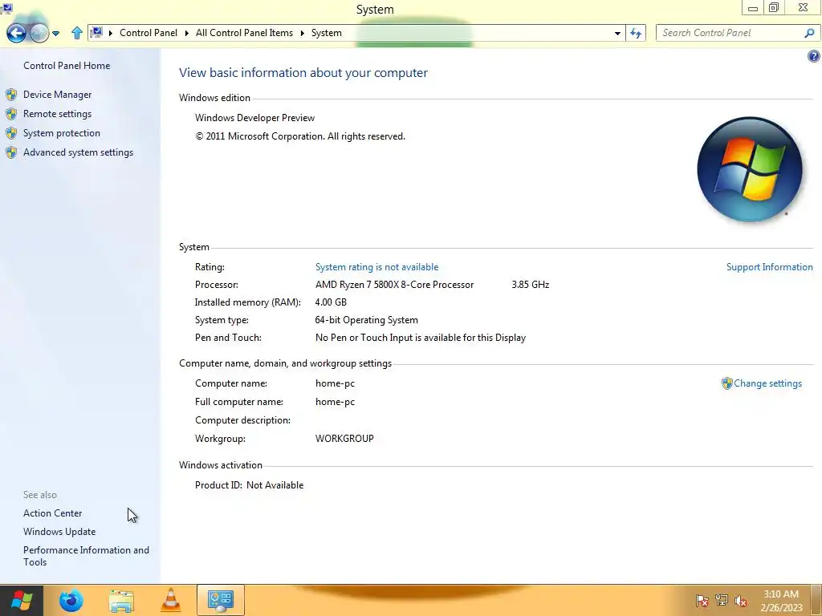Expand arrow before Control Panel breadcrumb
The height and width of the screenshot is (616, 822).
111,33
